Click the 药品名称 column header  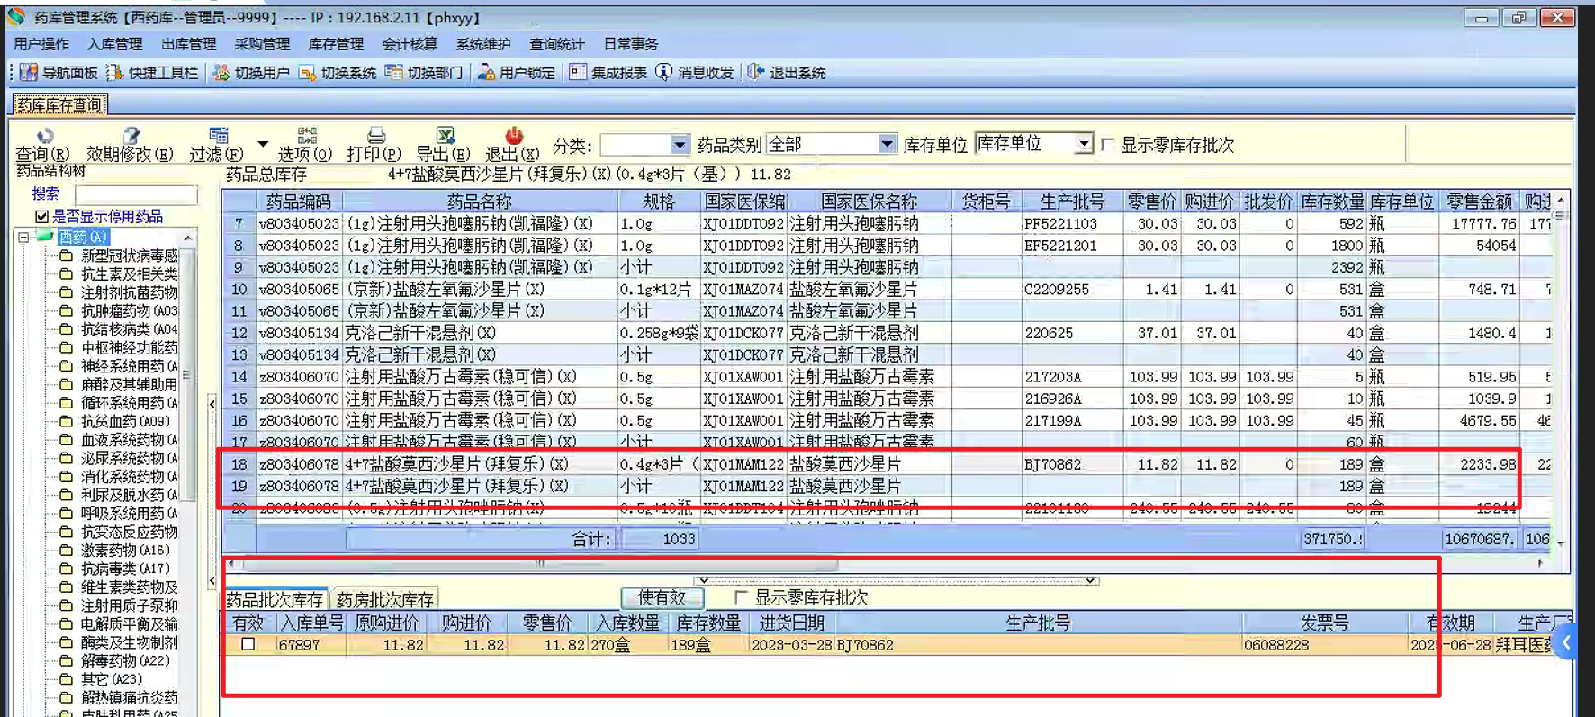pos(480,202)
